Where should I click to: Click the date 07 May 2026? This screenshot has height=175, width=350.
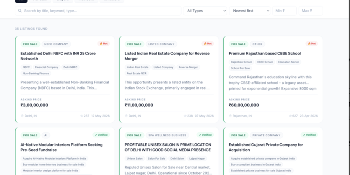pos(204,116)
